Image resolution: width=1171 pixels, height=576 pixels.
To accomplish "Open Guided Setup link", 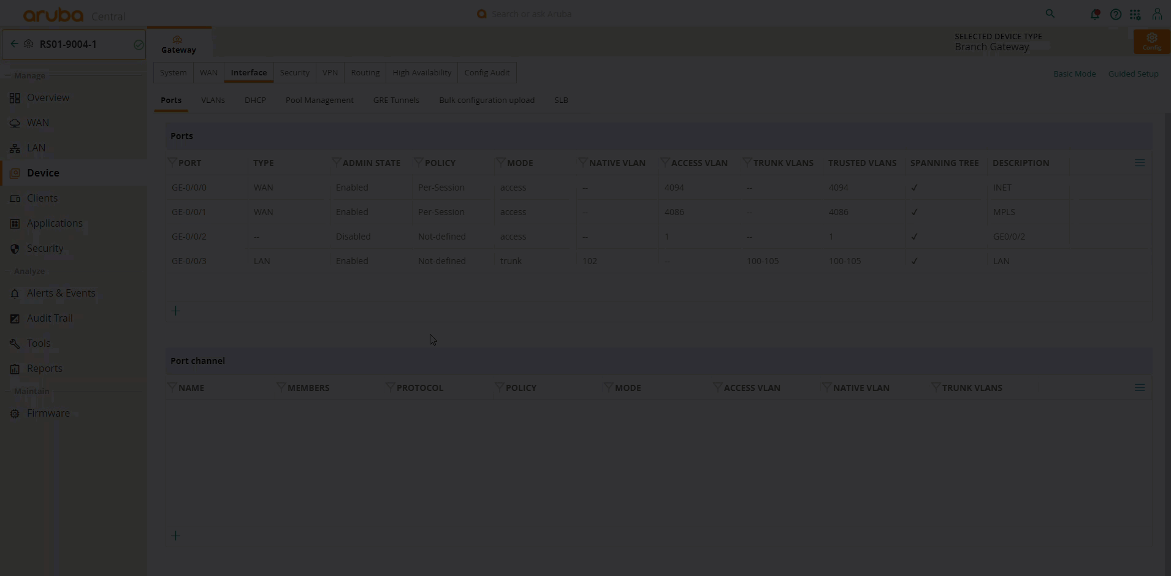I will click(x=1133, y=74).
